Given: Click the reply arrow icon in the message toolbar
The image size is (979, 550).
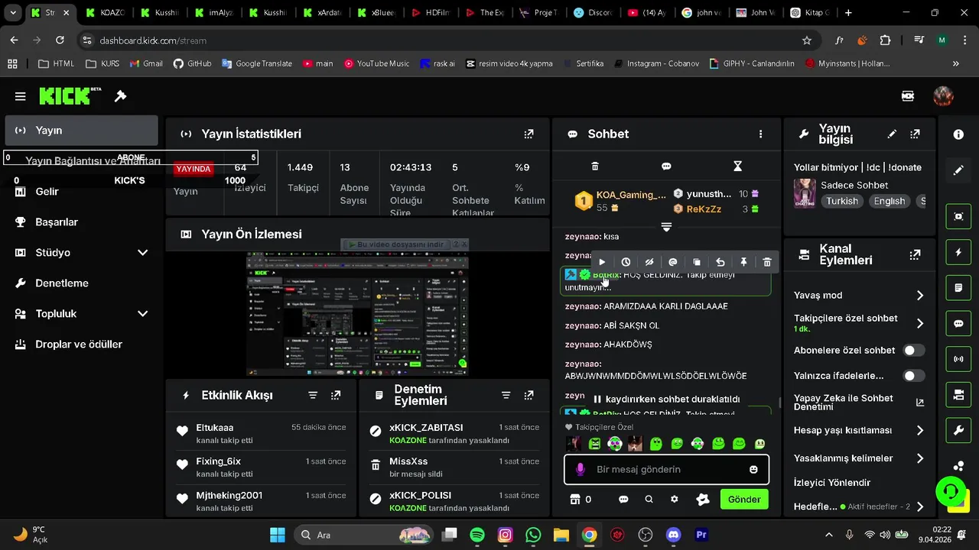Looking at the screenshot, I should [720, 262].
